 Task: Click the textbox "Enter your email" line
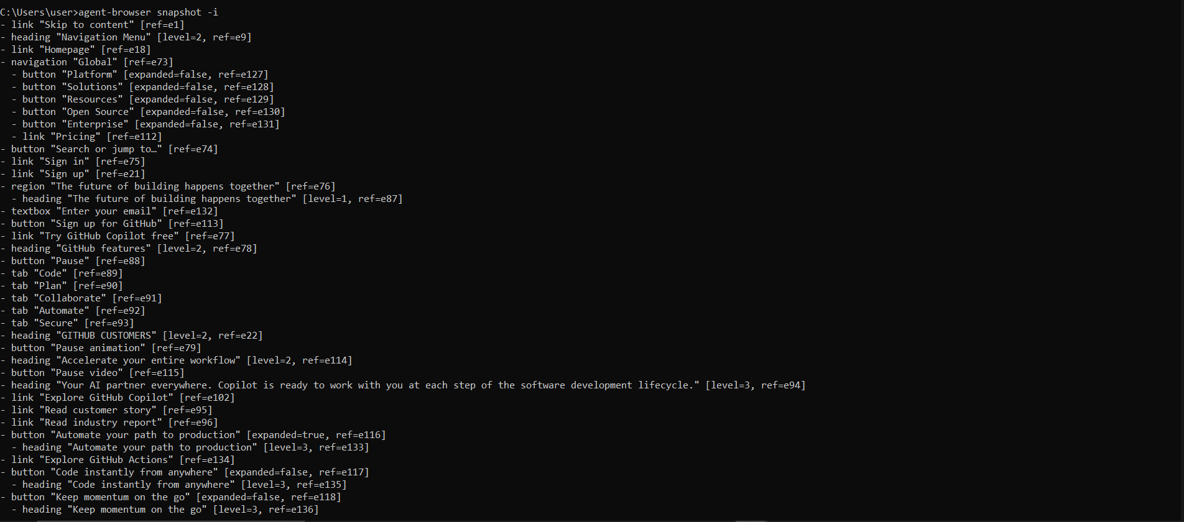(109, 211)
